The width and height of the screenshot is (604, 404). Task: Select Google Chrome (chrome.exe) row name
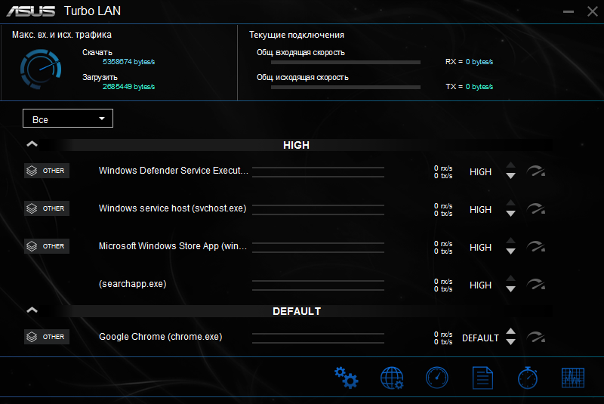point(161,337)
